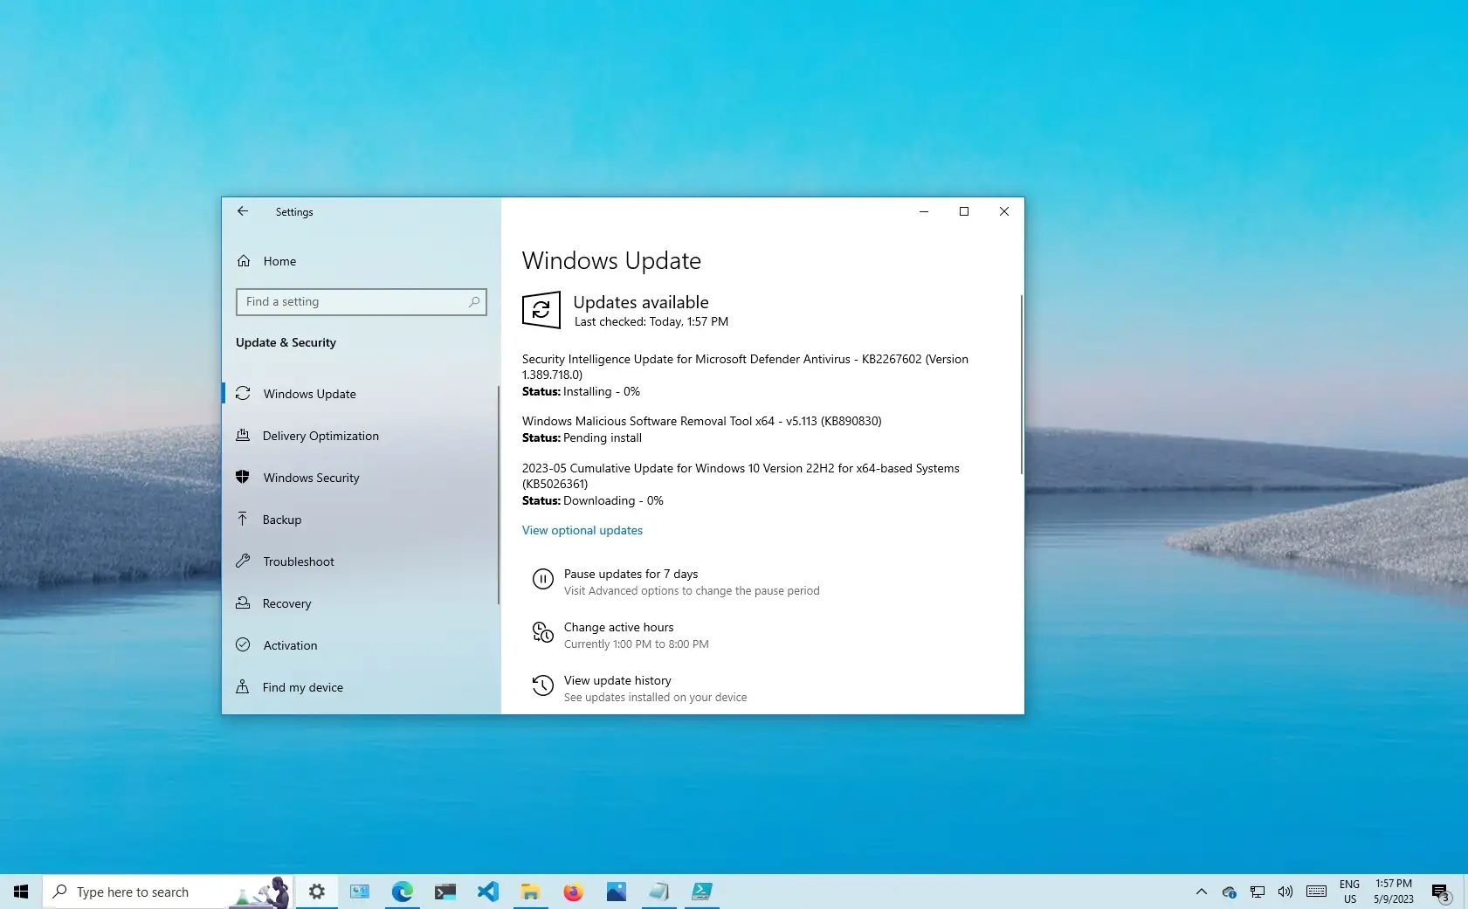Select Windows Security in the sidebar
This screenshot has width=1468, height=909.
tap(311, 478)
